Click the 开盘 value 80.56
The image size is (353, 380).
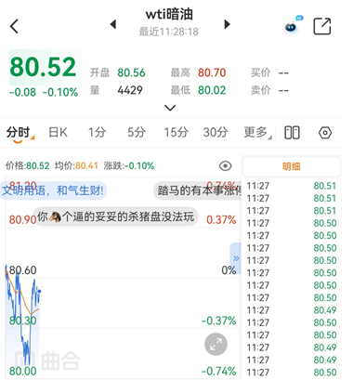131,72
